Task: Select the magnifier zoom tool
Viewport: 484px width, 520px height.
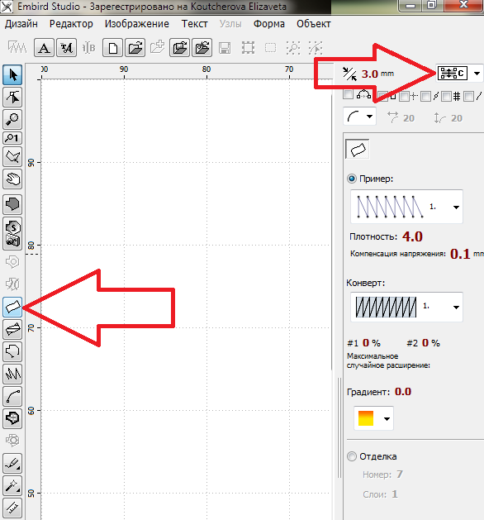Action: click(x=12, y=119)
